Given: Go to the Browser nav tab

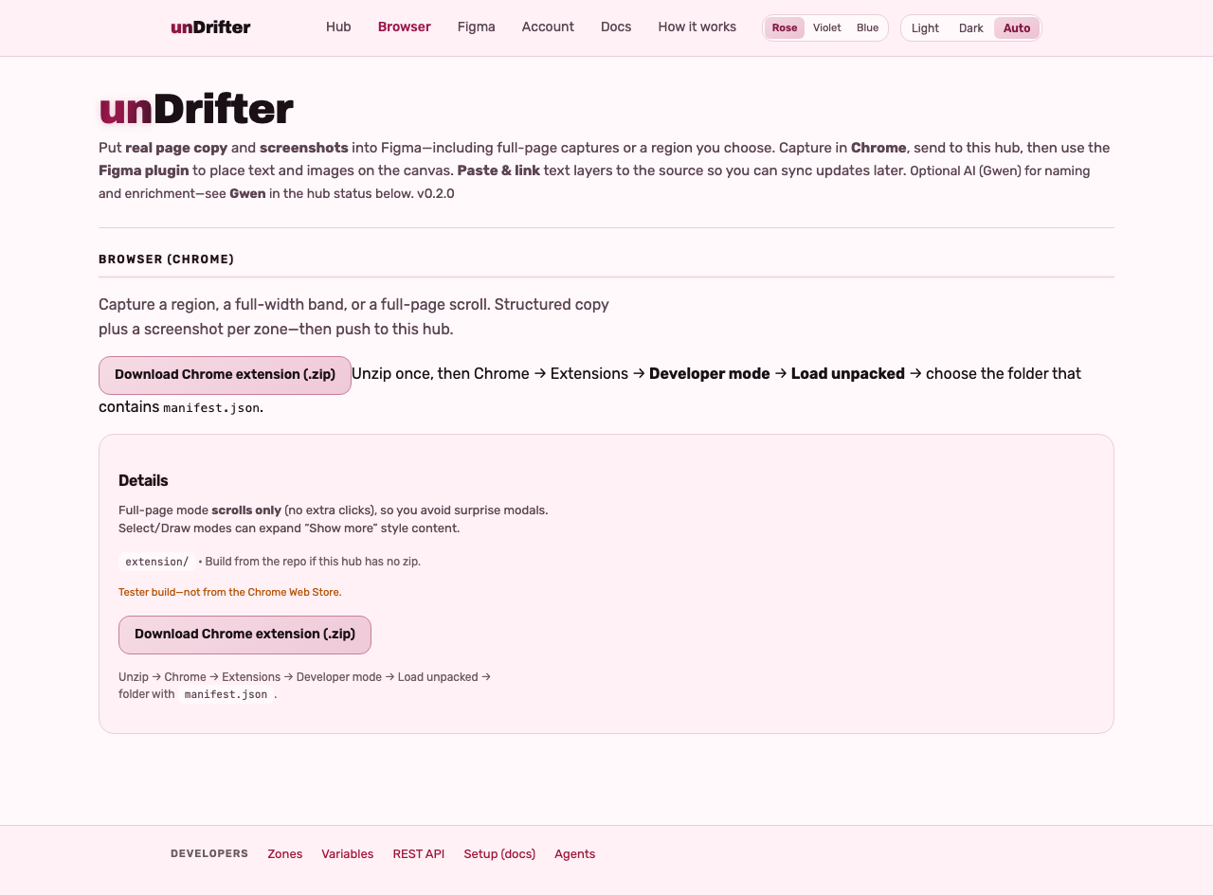Looking at the screenshot, I should [x=404, y=27].
